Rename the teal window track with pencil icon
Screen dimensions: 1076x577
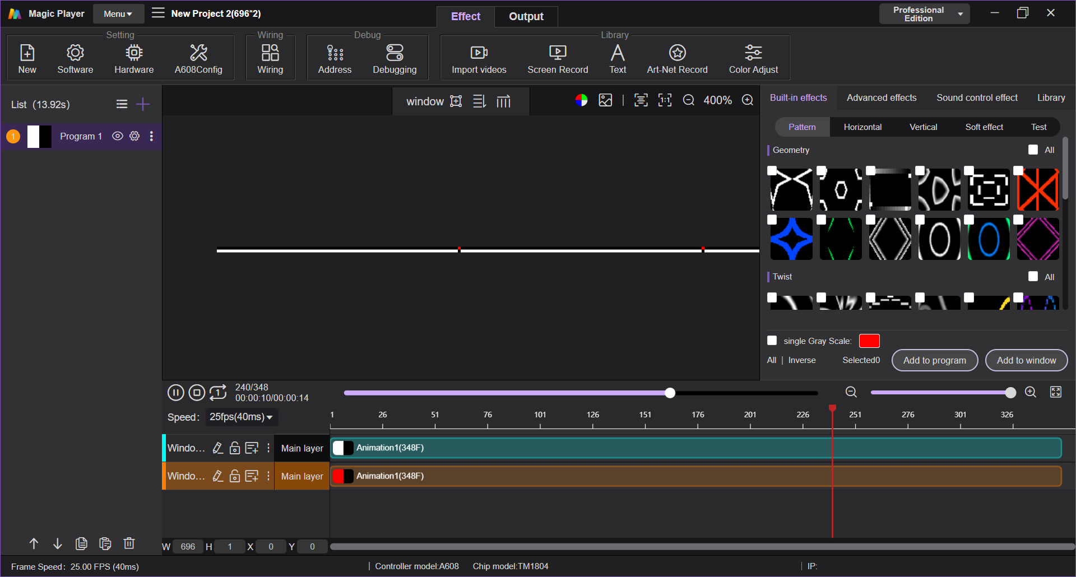click(x=218, y=448)
